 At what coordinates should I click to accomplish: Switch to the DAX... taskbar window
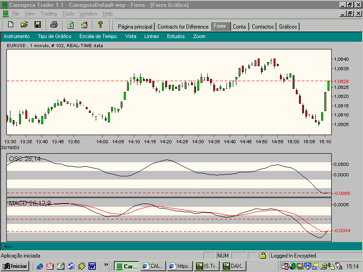pyautogui.click(x=234, y=266)
